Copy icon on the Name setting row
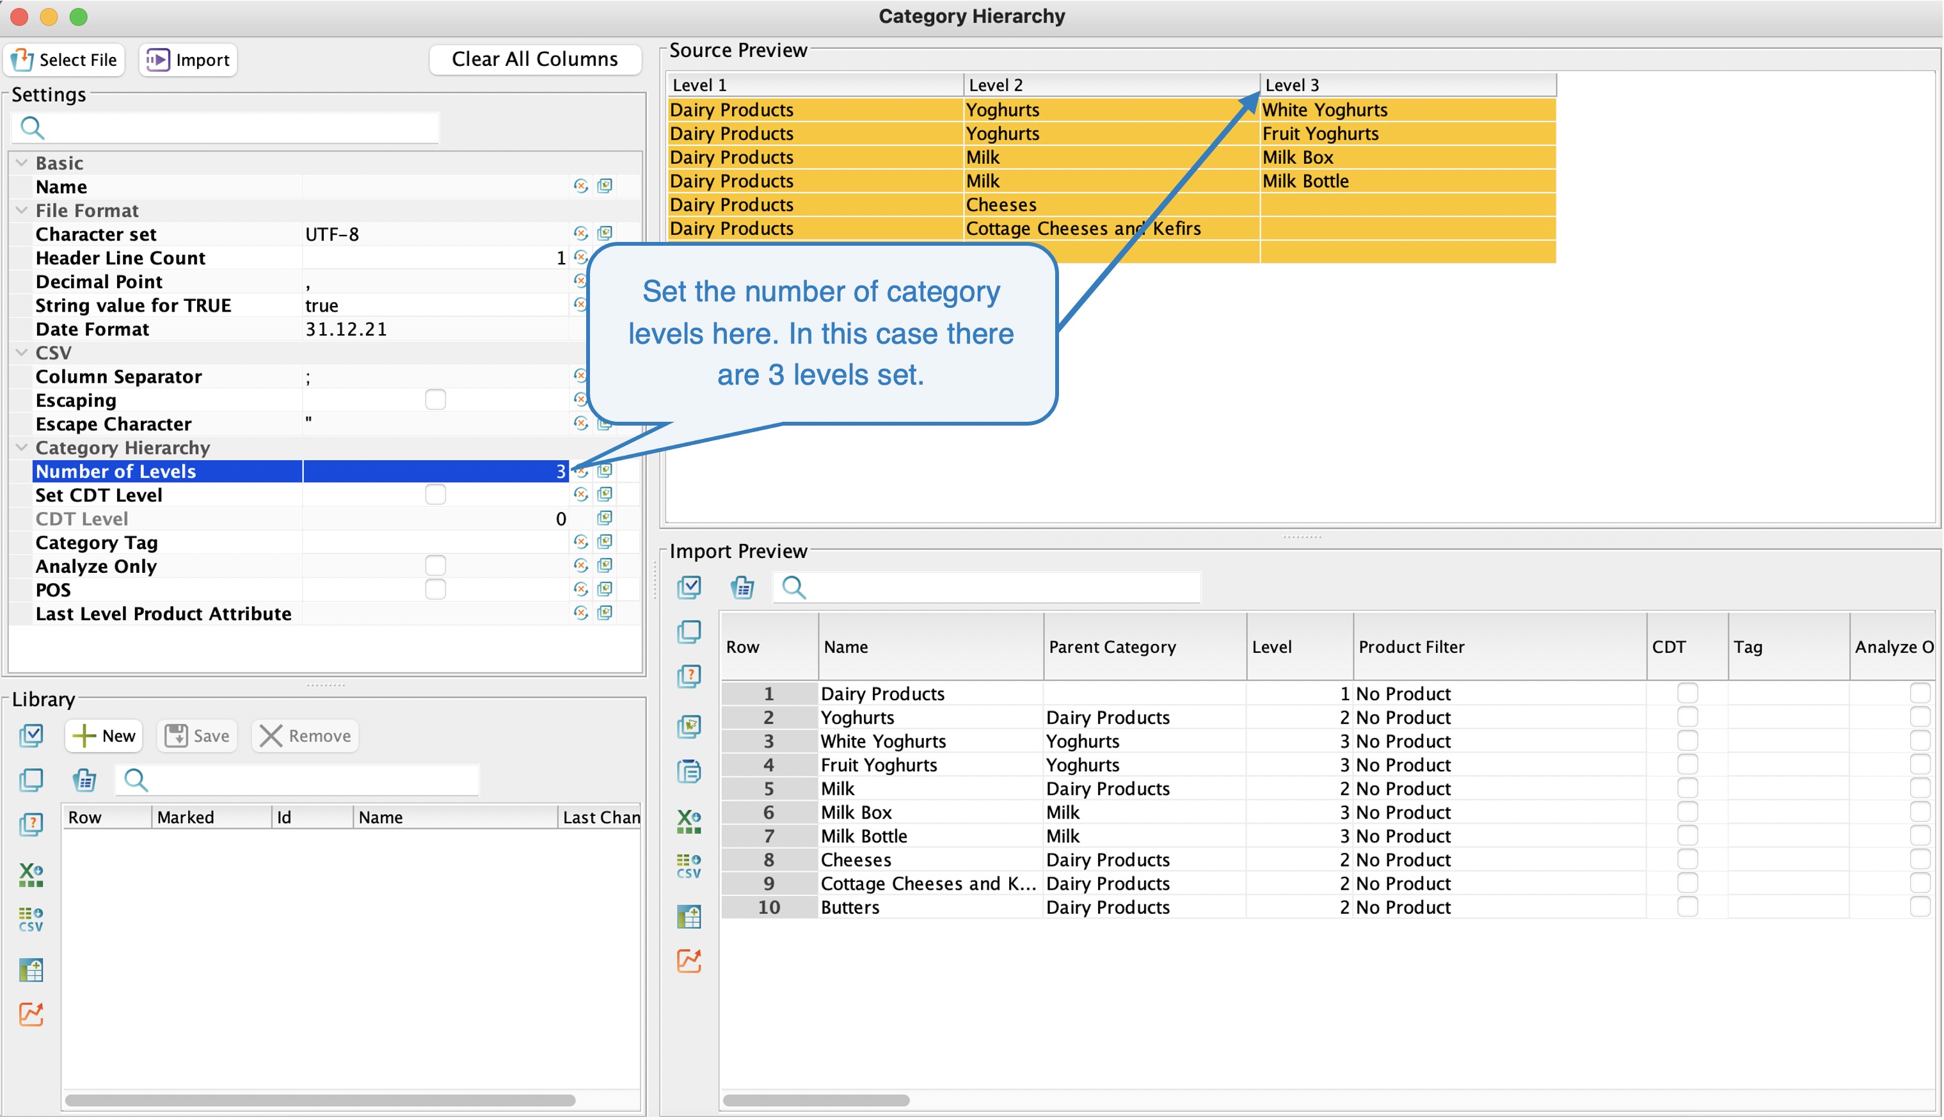Viewport: 1944px width, 1120px height. pos(605,186)
